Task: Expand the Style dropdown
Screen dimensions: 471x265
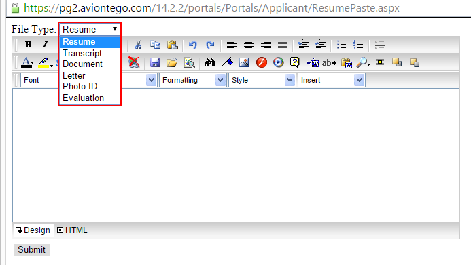Action: pos(262,80)
